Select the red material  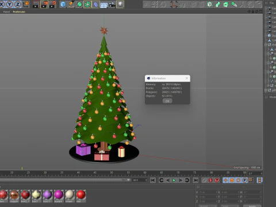pos(81,196)
